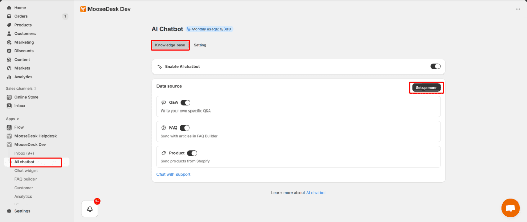The width and height of the screenshot is (527, 222).
Task: Click the Settings gear icon
Action: 9,211
